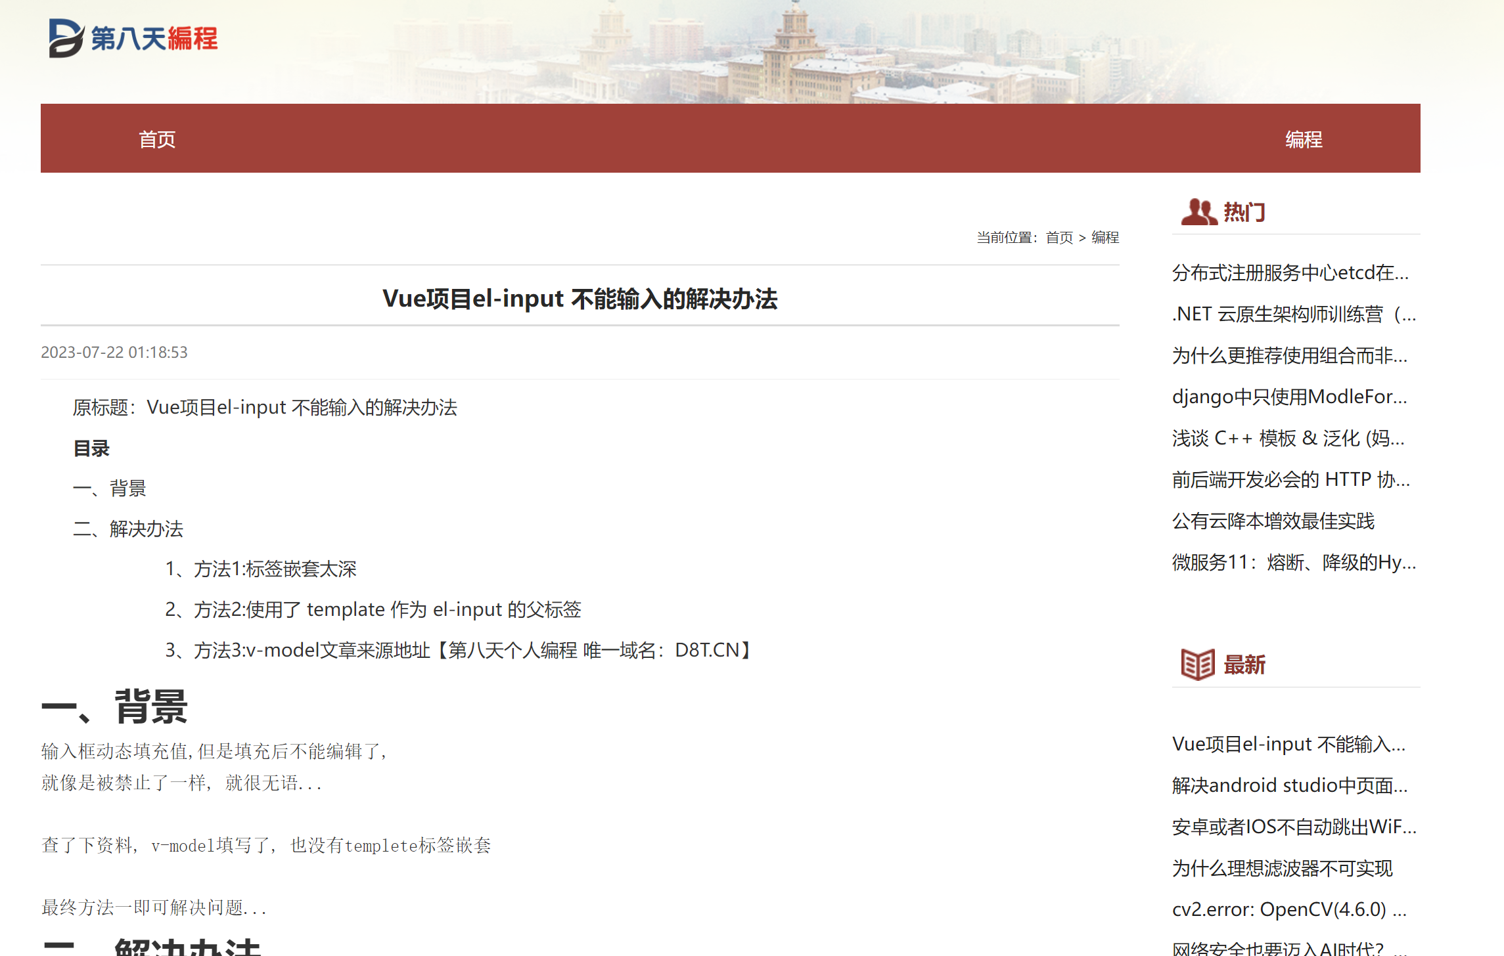Open 浅谈 C++ 模板 & 泛化 article
Screen dimensions: 1504x956
pos(1288,439)
